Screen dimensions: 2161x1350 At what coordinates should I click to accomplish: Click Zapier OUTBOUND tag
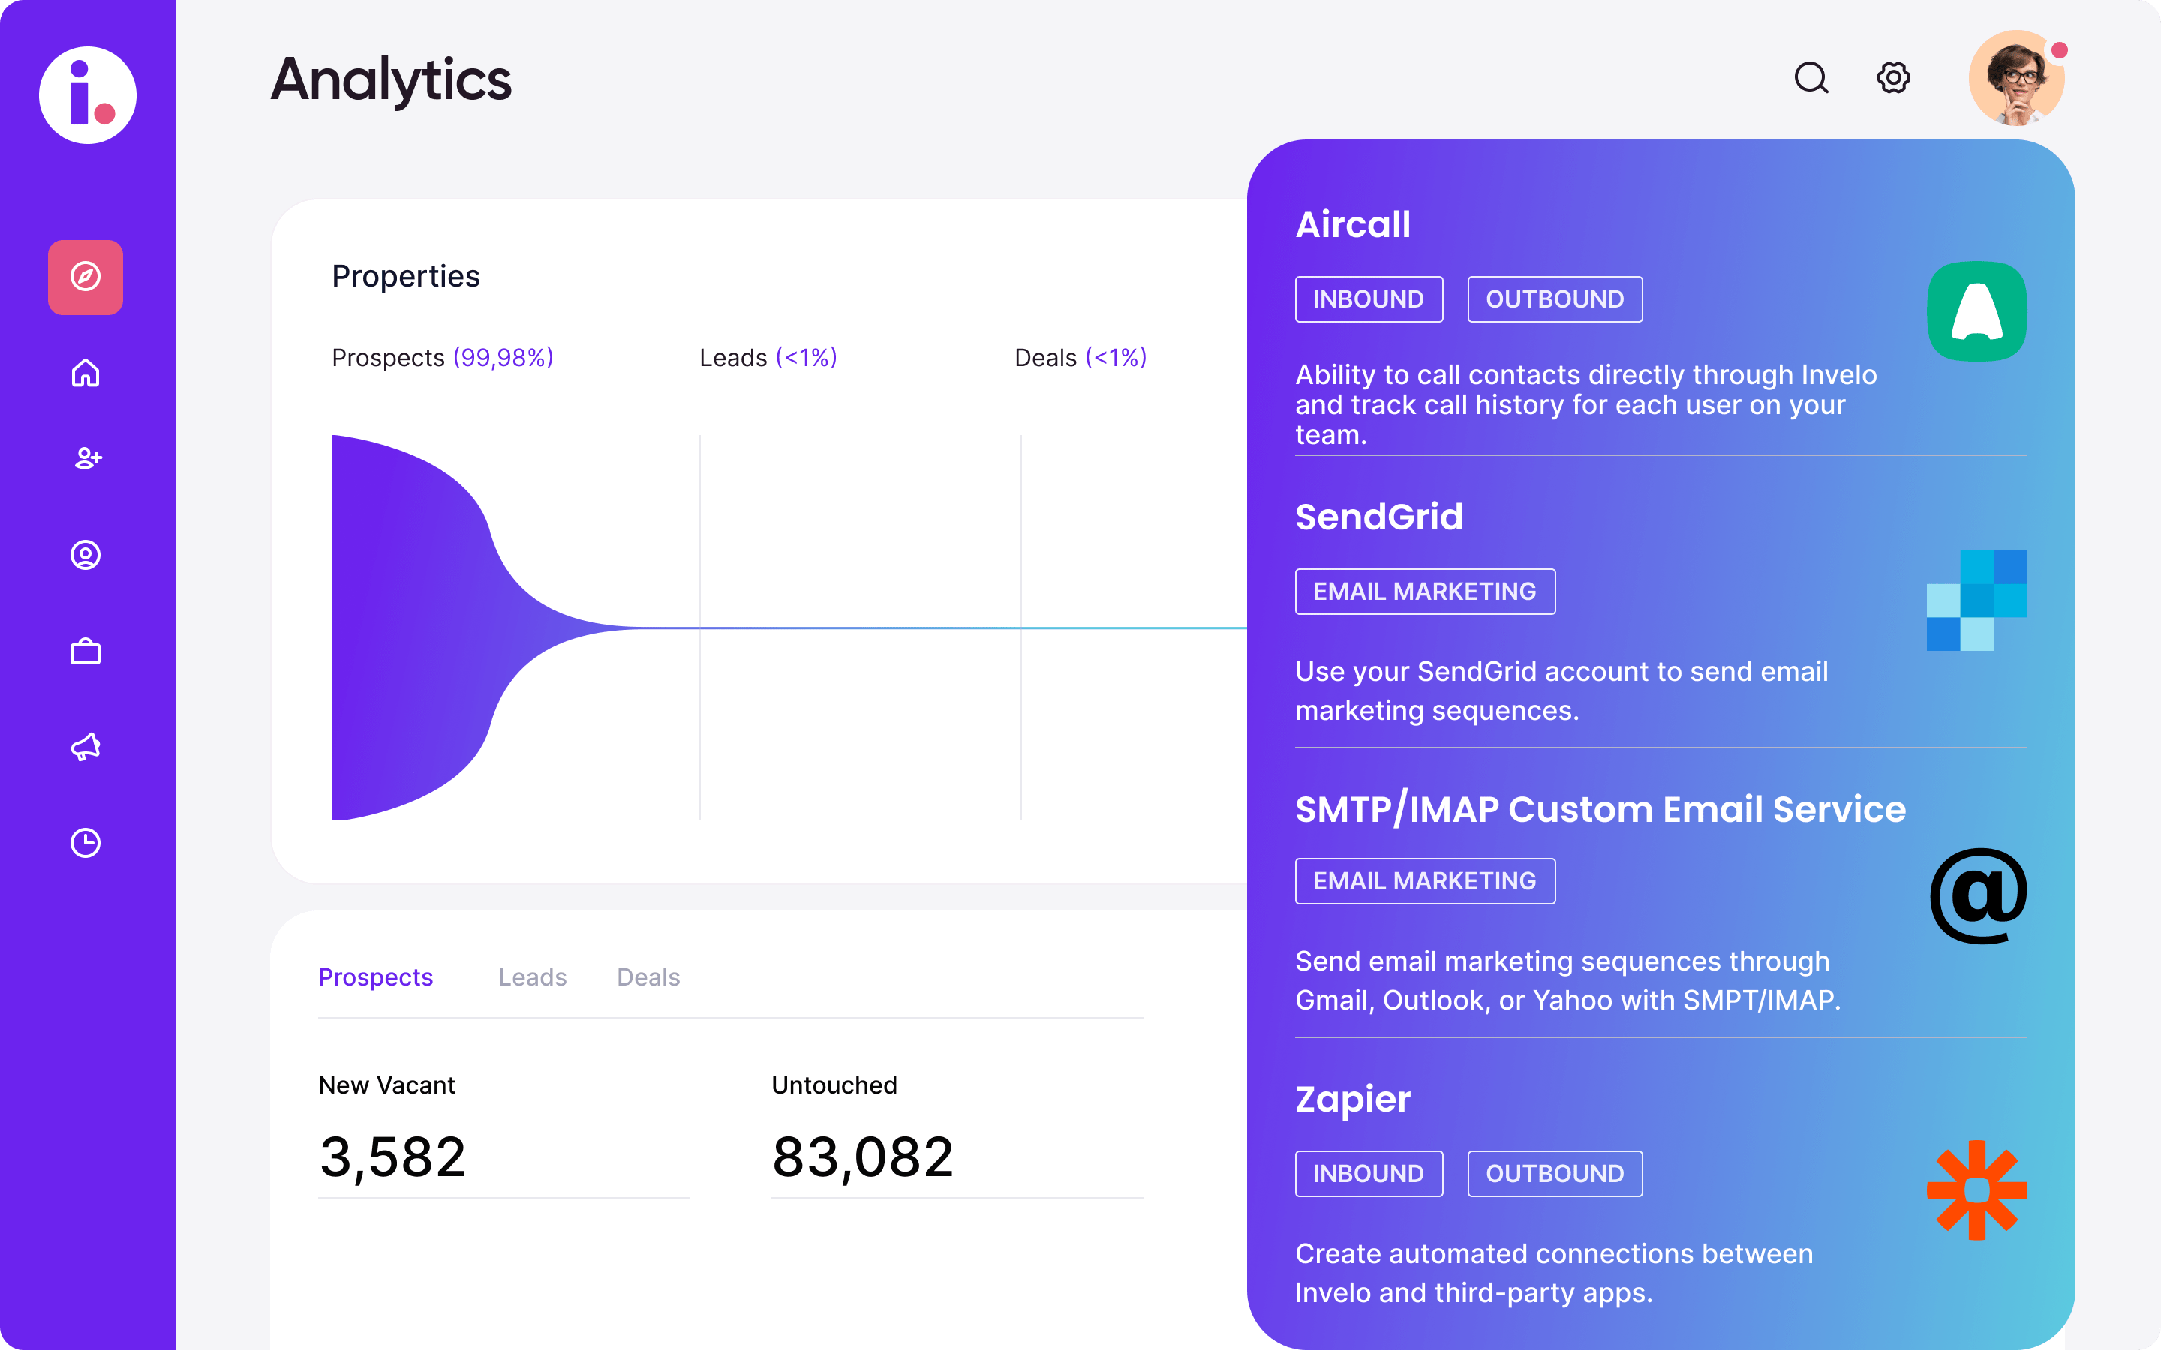pos(1554,1173)
